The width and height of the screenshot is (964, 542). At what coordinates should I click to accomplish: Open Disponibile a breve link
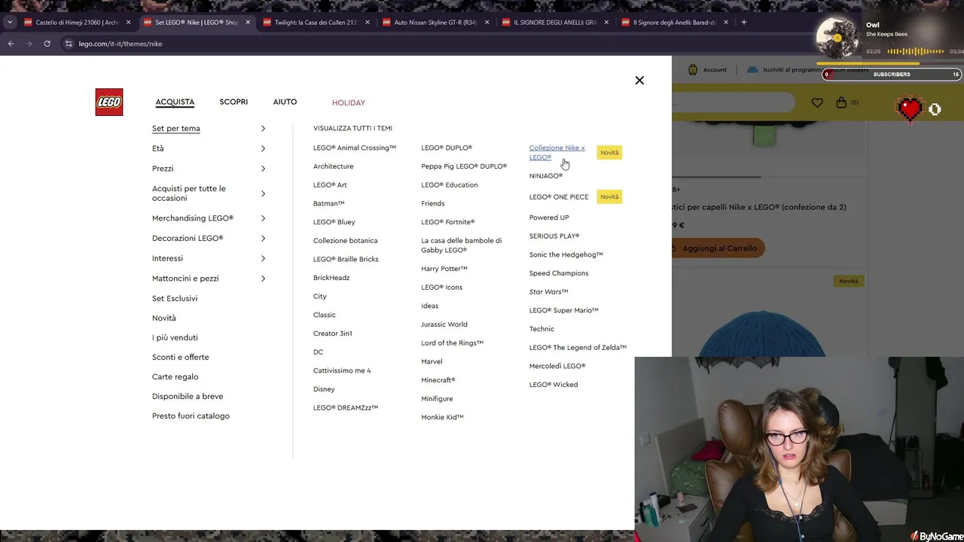point(188,396)
